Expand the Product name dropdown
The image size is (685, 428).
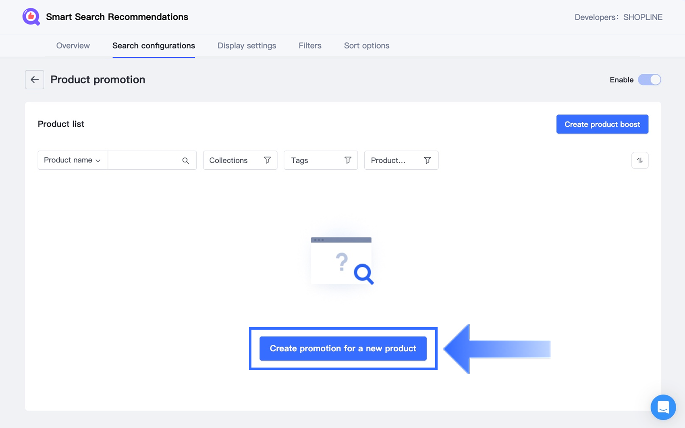73,160
